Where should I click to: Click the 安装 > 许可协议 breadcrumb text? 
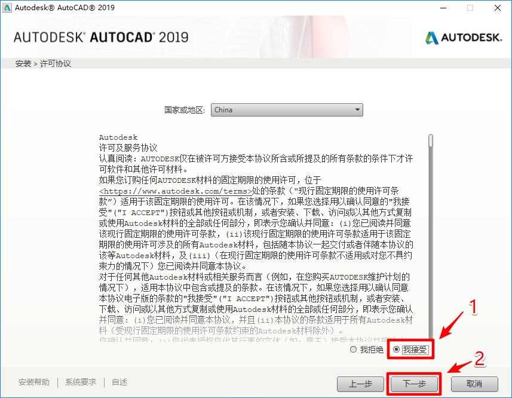[x=43, y=63]
